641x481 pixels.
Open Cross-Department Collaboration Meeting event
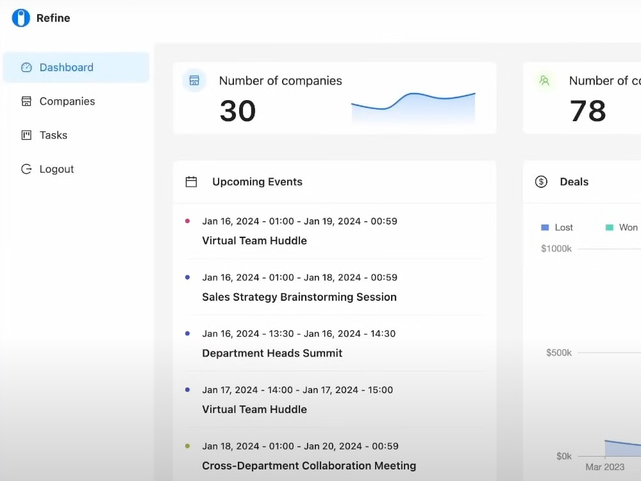click(x=309, y=466)
